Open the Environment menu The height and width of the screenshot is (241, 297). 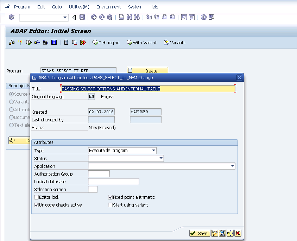pyautogui.click(x=108, y=7)
